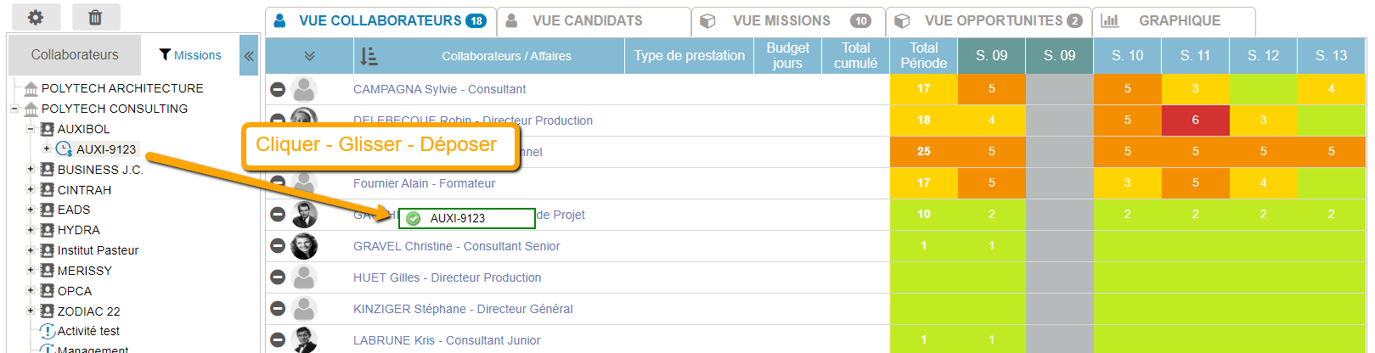Click the minus icon on LABRUNE Kris row
Screen dimensions: 1375x353
pyautogui.click(x=278, y=340)
